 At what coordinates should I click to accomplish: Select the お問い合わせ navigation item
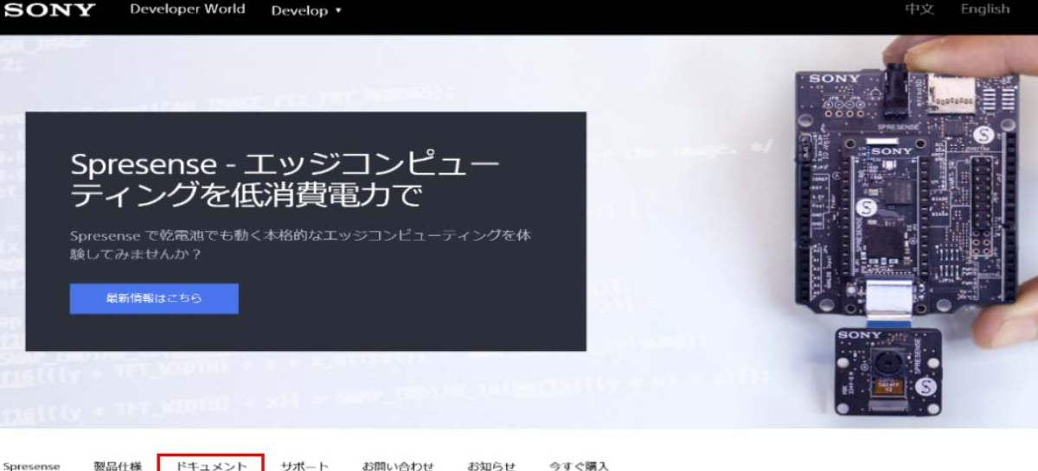[398, 466]
